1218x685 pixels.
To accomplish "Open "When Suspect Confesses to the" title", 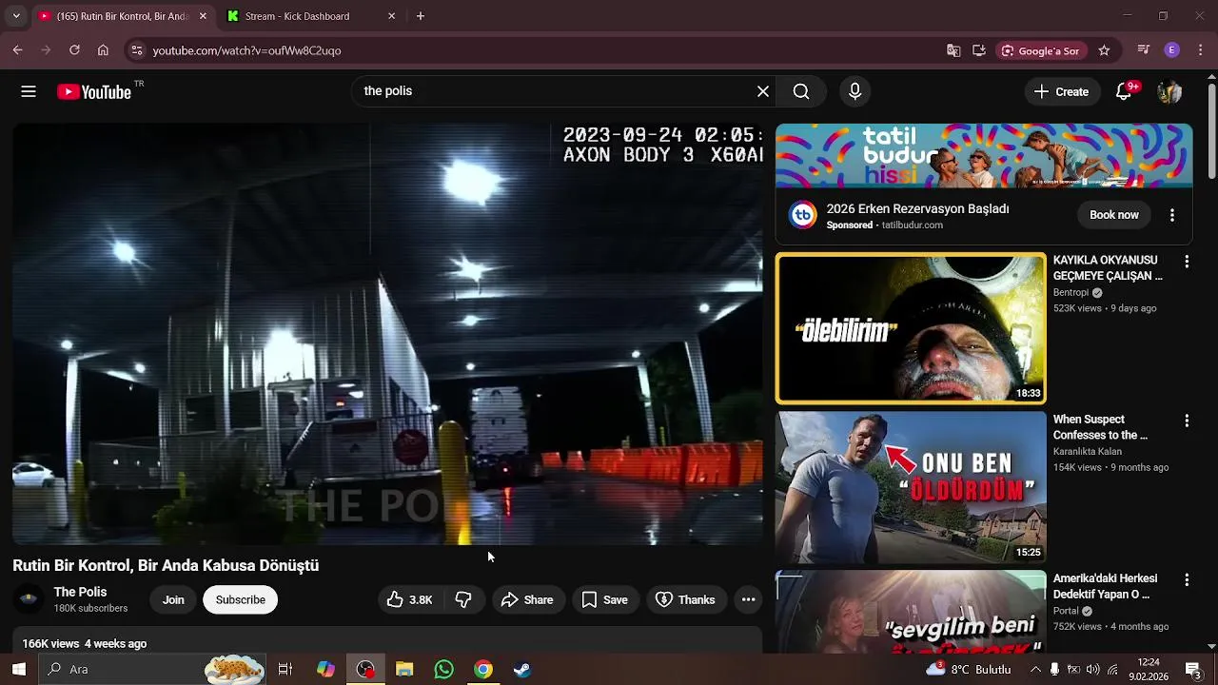I will (x=1100, y=427).
